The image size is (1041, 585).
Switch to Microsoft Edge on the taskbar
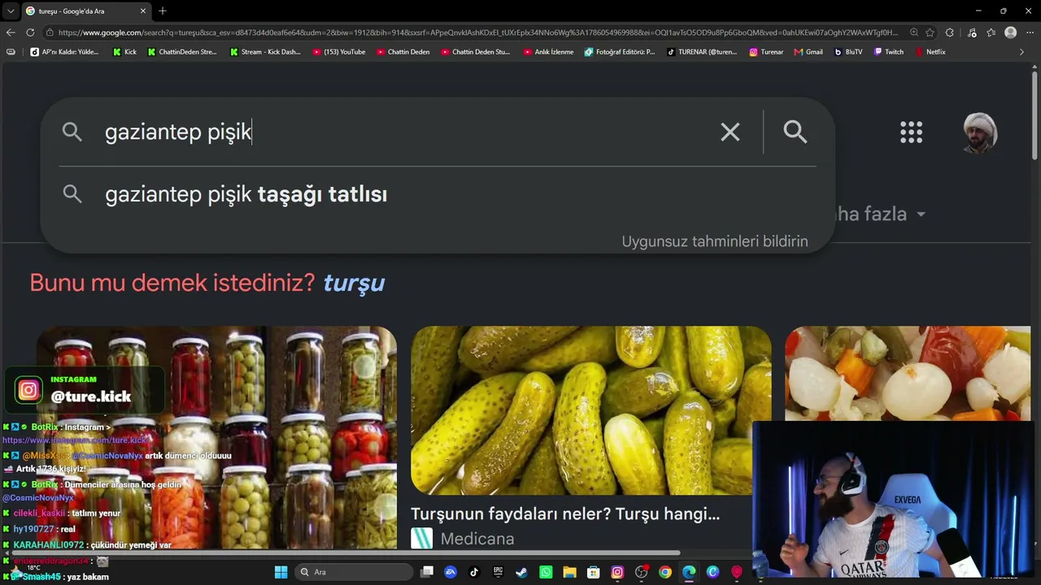689,572
